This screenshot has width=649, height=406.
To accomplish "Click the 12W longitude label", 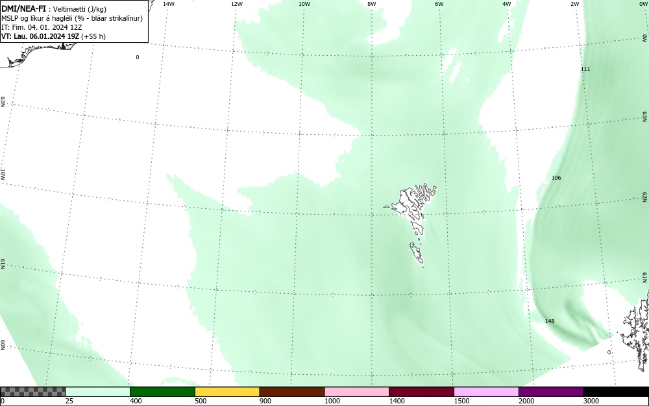I will [236, 4].
